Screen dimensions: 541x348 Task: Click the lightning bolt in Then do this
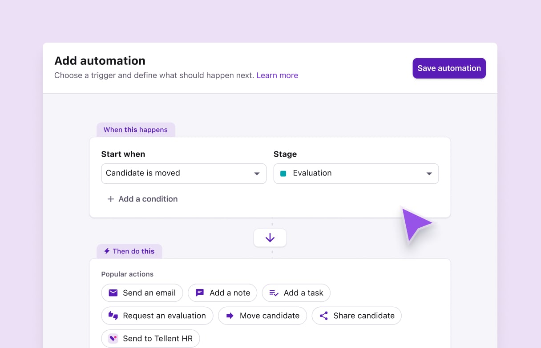coord(106,251)
